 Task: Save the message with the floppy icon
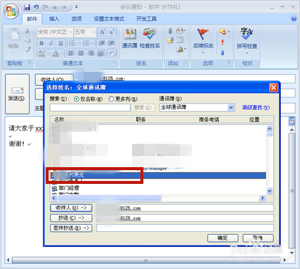coord(27,7)
